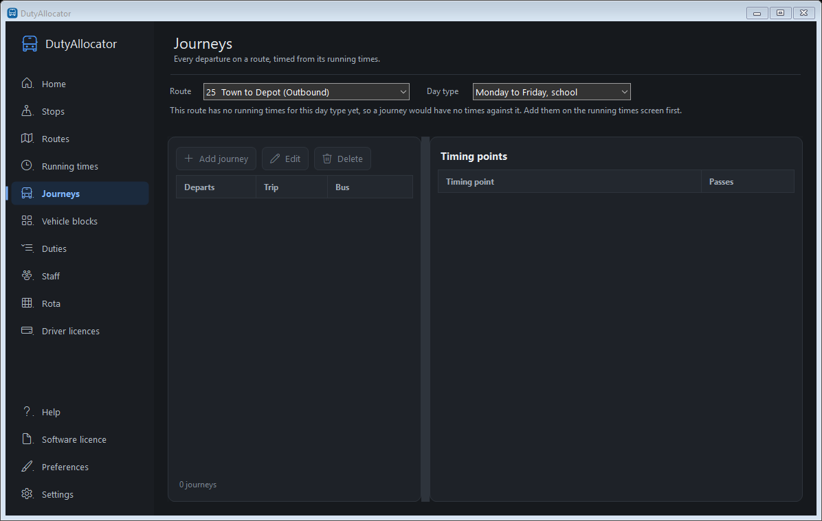This screenshot has height=521, width=822.
Task: Go to Home page
Action: click(x=80, y=84)
